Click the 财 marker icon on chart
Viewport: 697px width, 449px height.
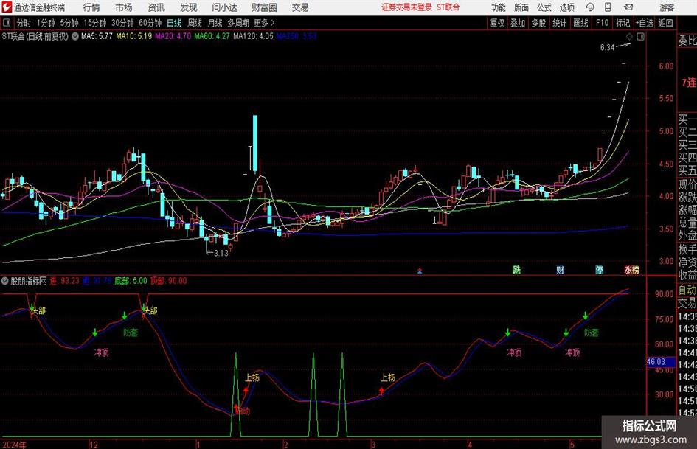pos(560,269)
